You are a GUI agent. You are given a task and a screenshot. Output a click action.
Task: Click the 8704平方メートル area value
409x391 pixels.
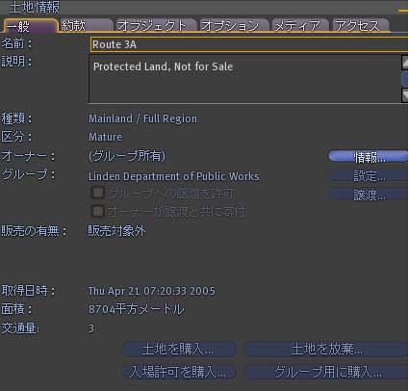point(136,309)
